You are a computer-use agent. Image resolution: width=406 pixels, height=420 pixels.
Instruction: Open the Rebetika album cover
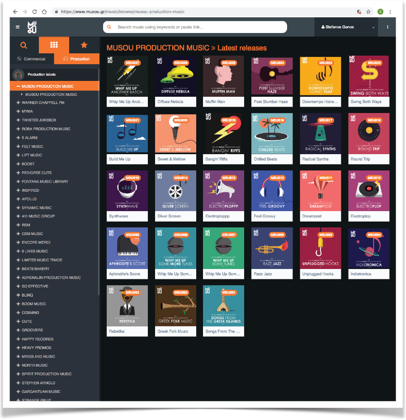[x=127, y=306]
